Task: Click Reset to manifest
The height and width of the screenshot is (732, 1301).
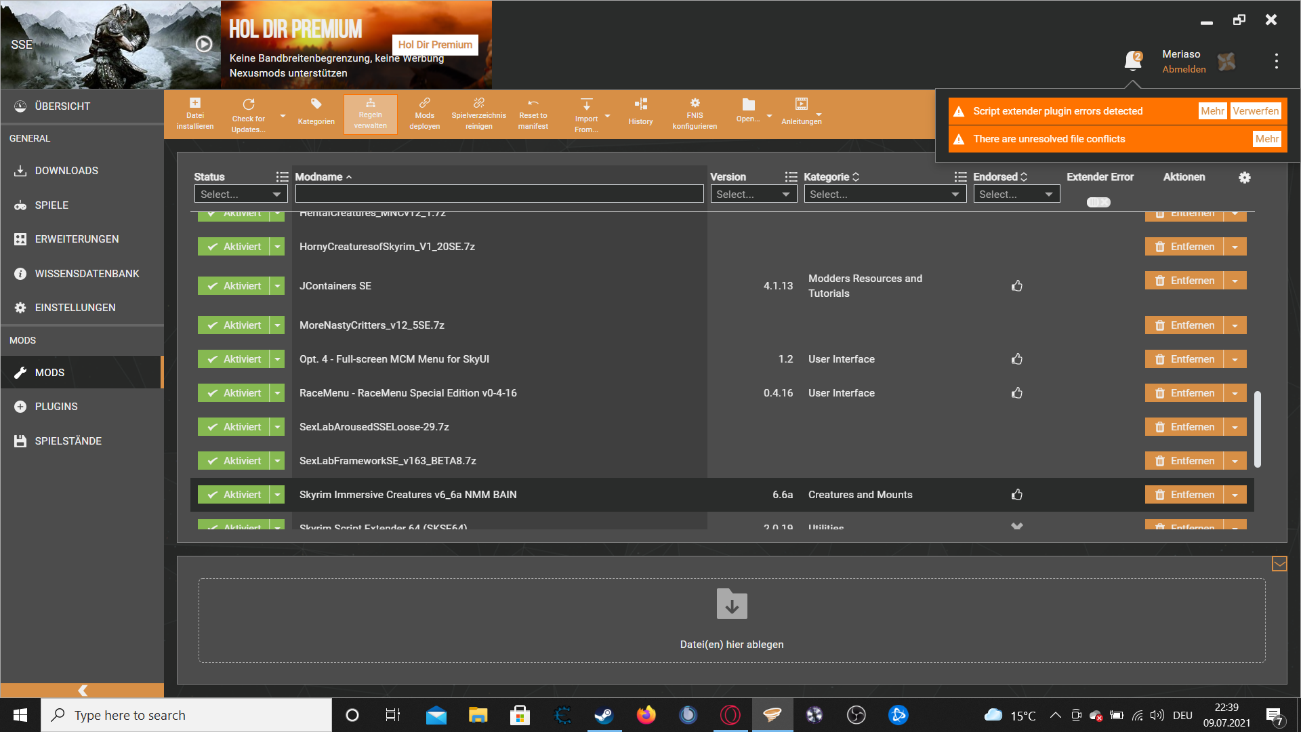Action: (x=533, y=114)
